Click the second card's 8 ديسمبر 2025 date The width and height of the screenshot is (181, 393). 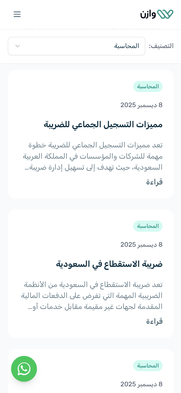[142, 245]
